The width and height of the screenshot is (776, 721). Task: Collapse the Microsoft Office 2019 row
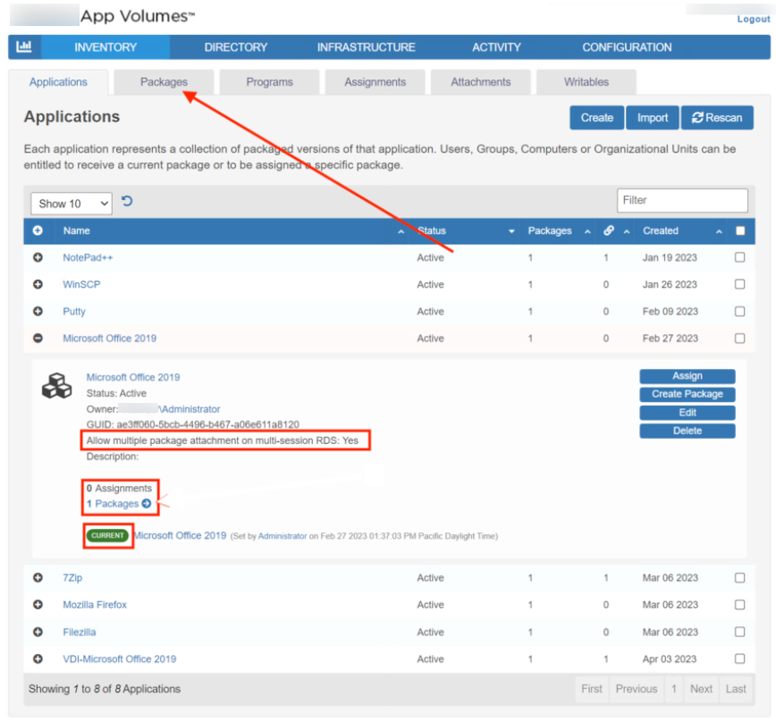coord(38,339)
